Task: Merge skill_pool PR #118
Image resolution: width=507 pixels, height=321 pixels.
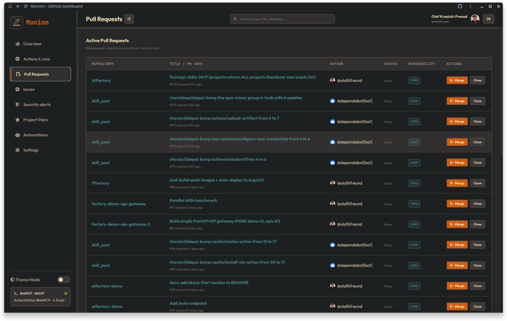Action: tap(457, 101)
